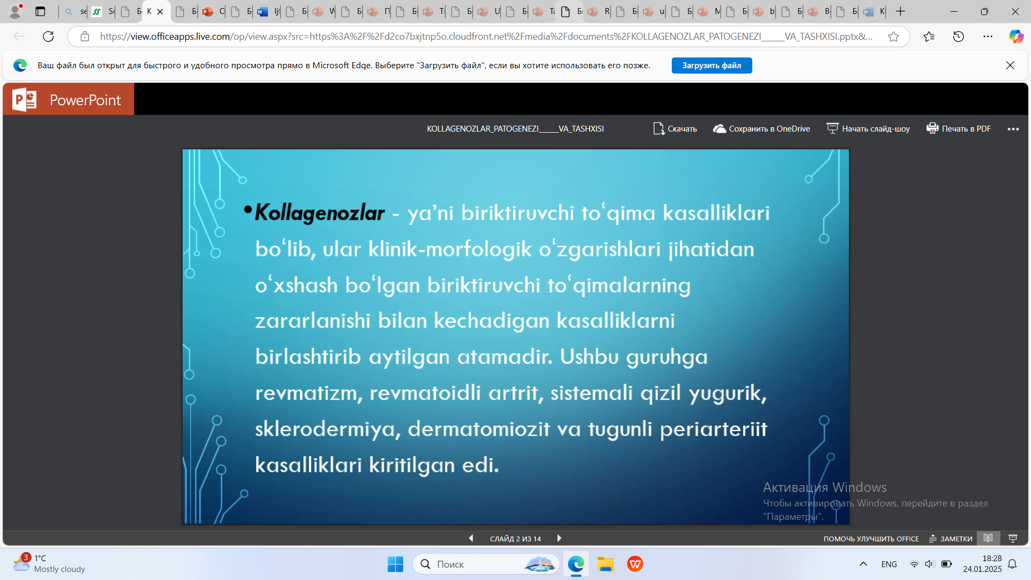
Task: Dismiss the file opened notification bar
Action: tap(1010, 66)
